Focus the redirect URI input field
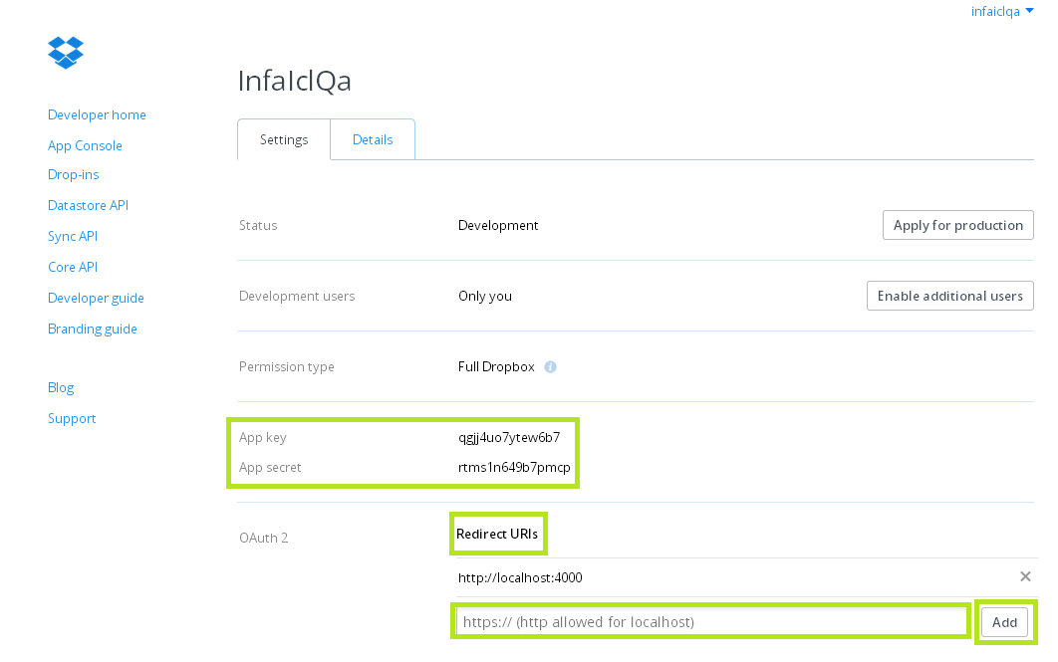This screenshot has width=1058, height=662. coord(711,622)
